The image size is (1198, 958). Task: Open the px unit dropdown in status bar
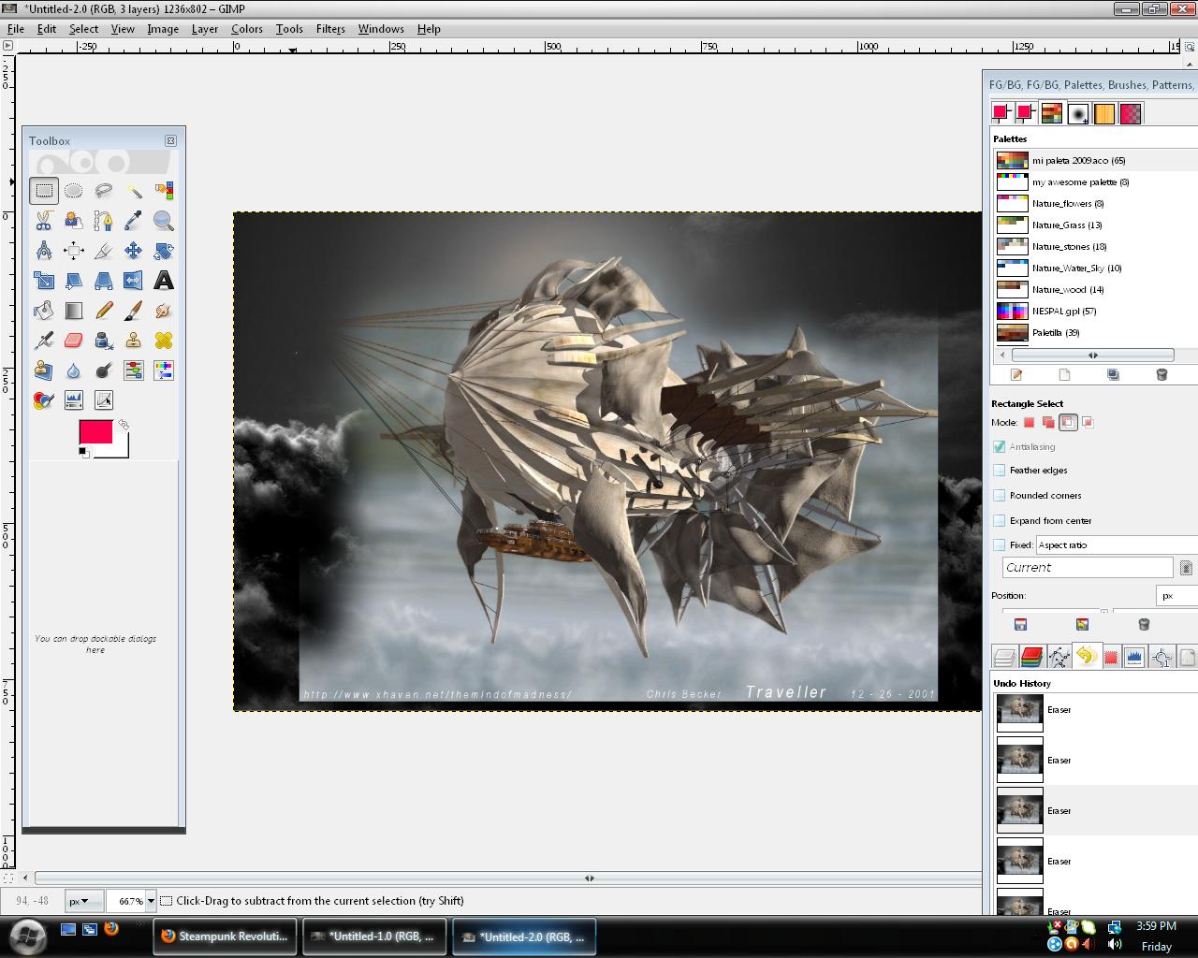83,901
